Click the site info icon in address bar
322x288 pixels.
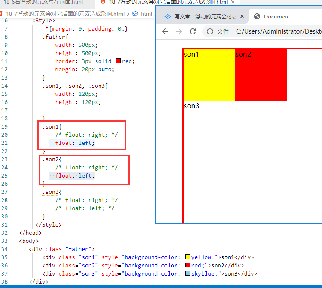coord(210,31)
